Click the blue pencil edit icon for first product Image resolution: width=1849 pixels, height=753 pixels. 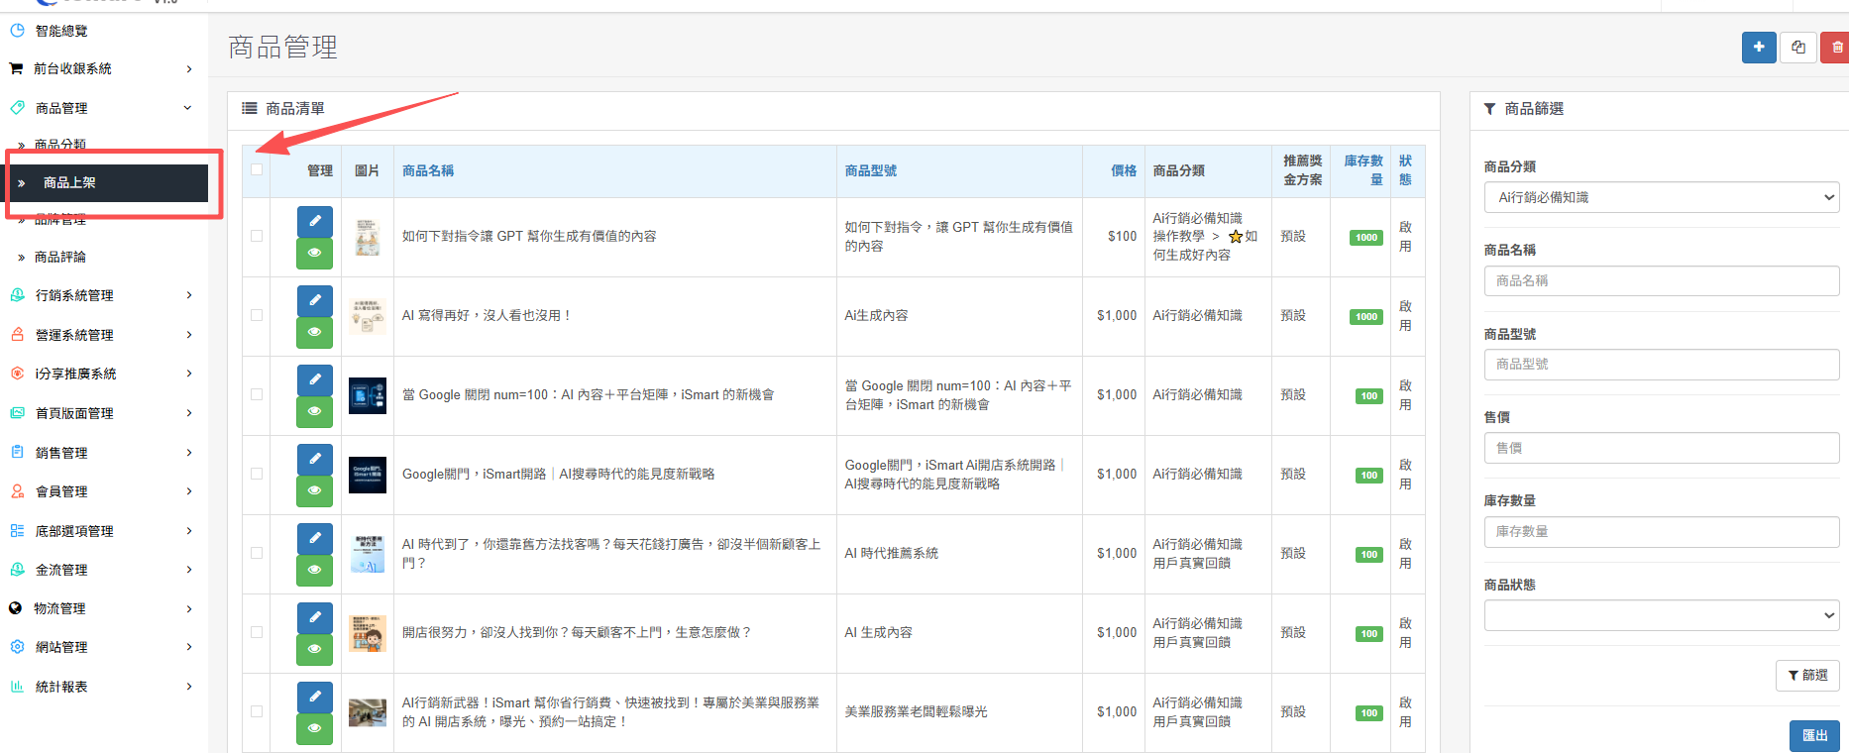[x=314, y=221]
